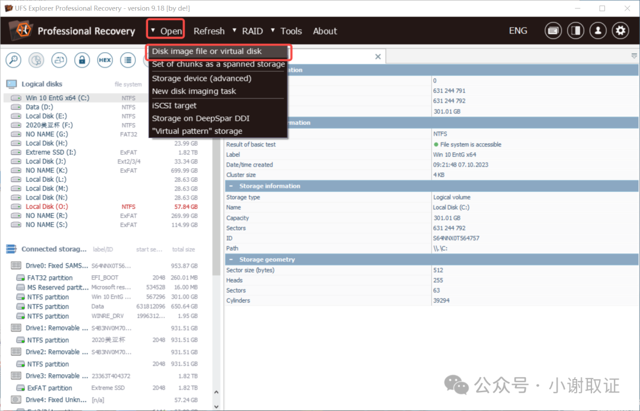Click the scan-for-lost-data magnifier icon

tap(14, 60)
